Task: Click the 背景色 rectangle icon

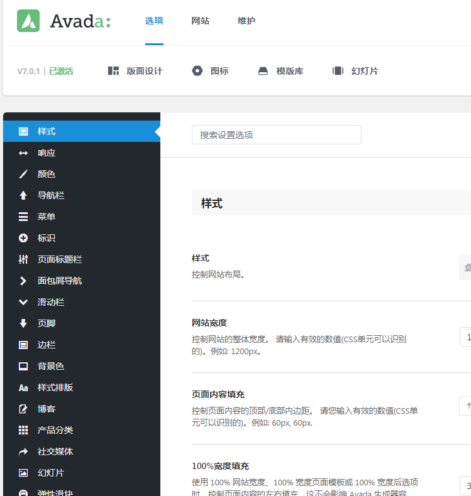Action: [x=23, y=366]
